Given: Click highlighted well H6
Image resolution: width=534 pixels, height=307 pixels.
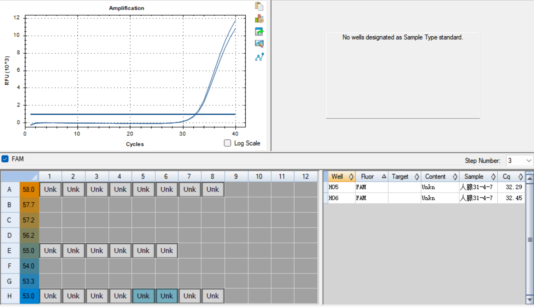Looking at the screenshot, I should pyautogui.click(x=167, y=296).
